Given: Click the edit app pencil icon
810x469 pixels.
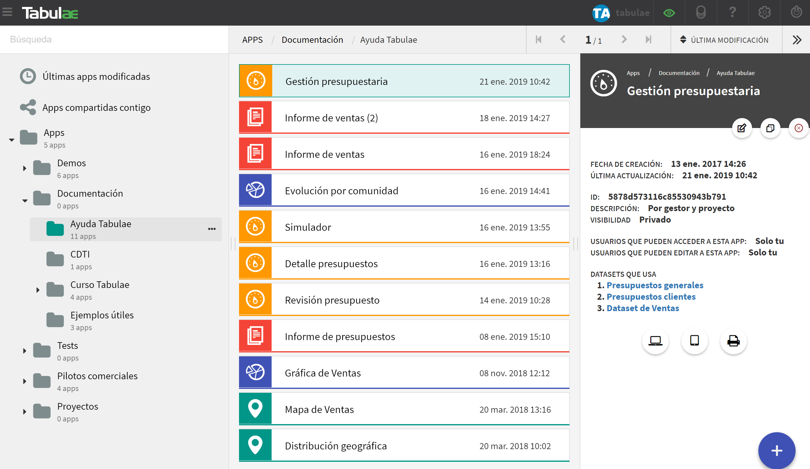Looking at the screenshot, I should 741,128.
